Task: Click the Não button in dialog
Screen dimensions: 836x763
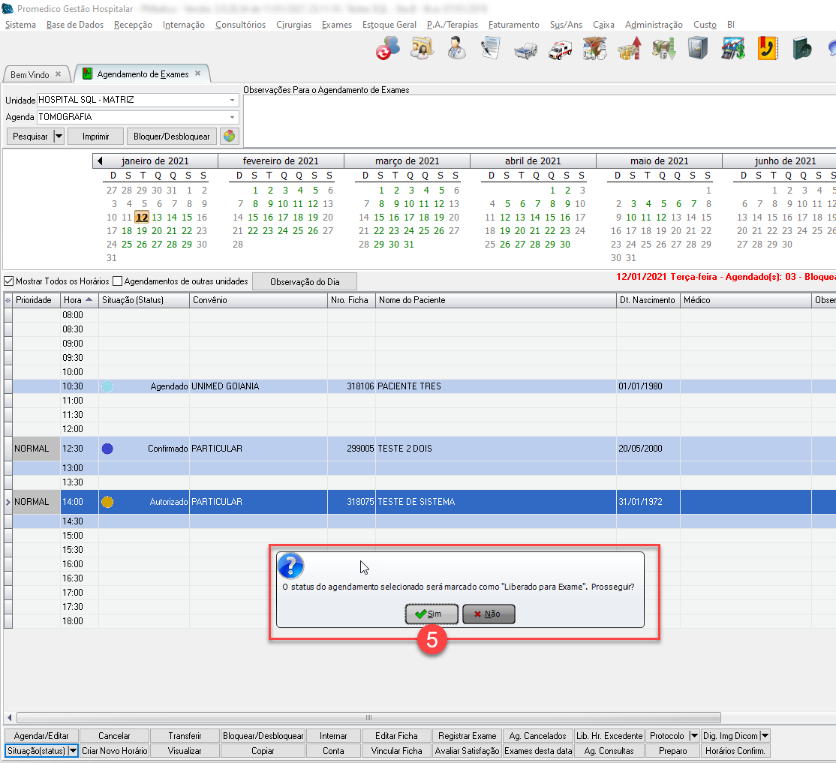Action: (489, 614)
